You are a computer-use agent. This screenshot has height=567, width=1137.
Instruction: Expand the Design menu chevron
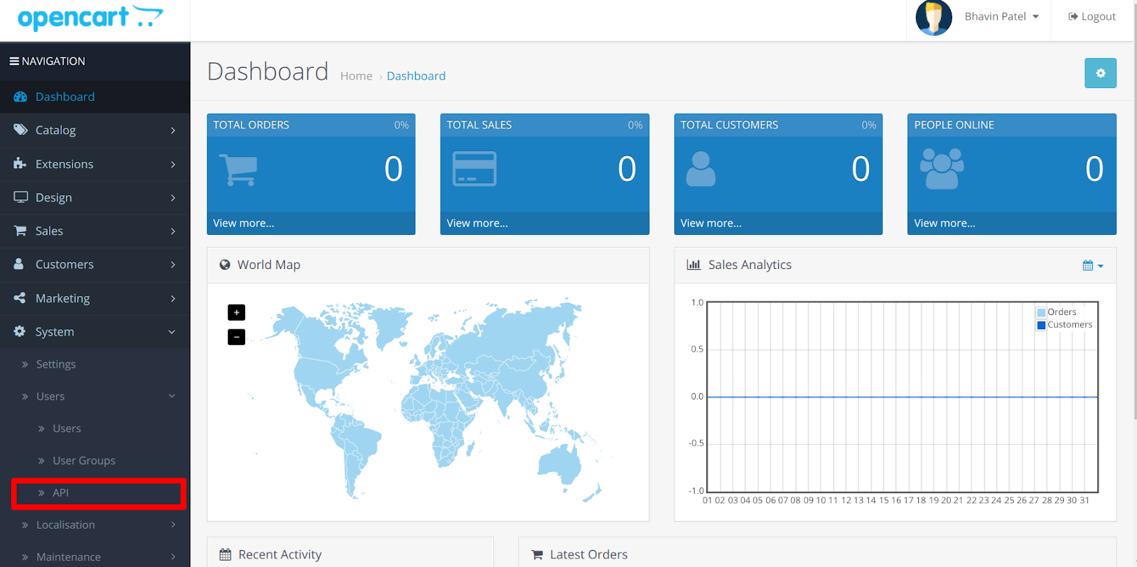[x=173, y=197]
